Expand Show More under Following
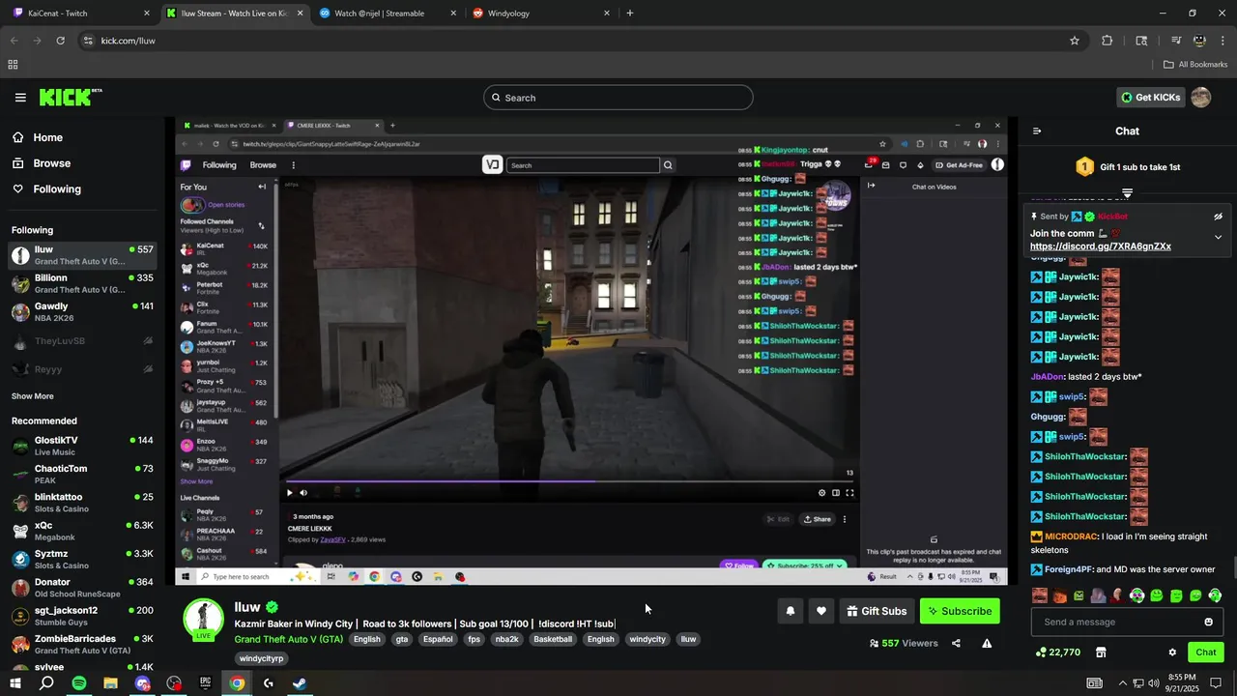Screen dimensions: 1237x696 click(33, 396)
